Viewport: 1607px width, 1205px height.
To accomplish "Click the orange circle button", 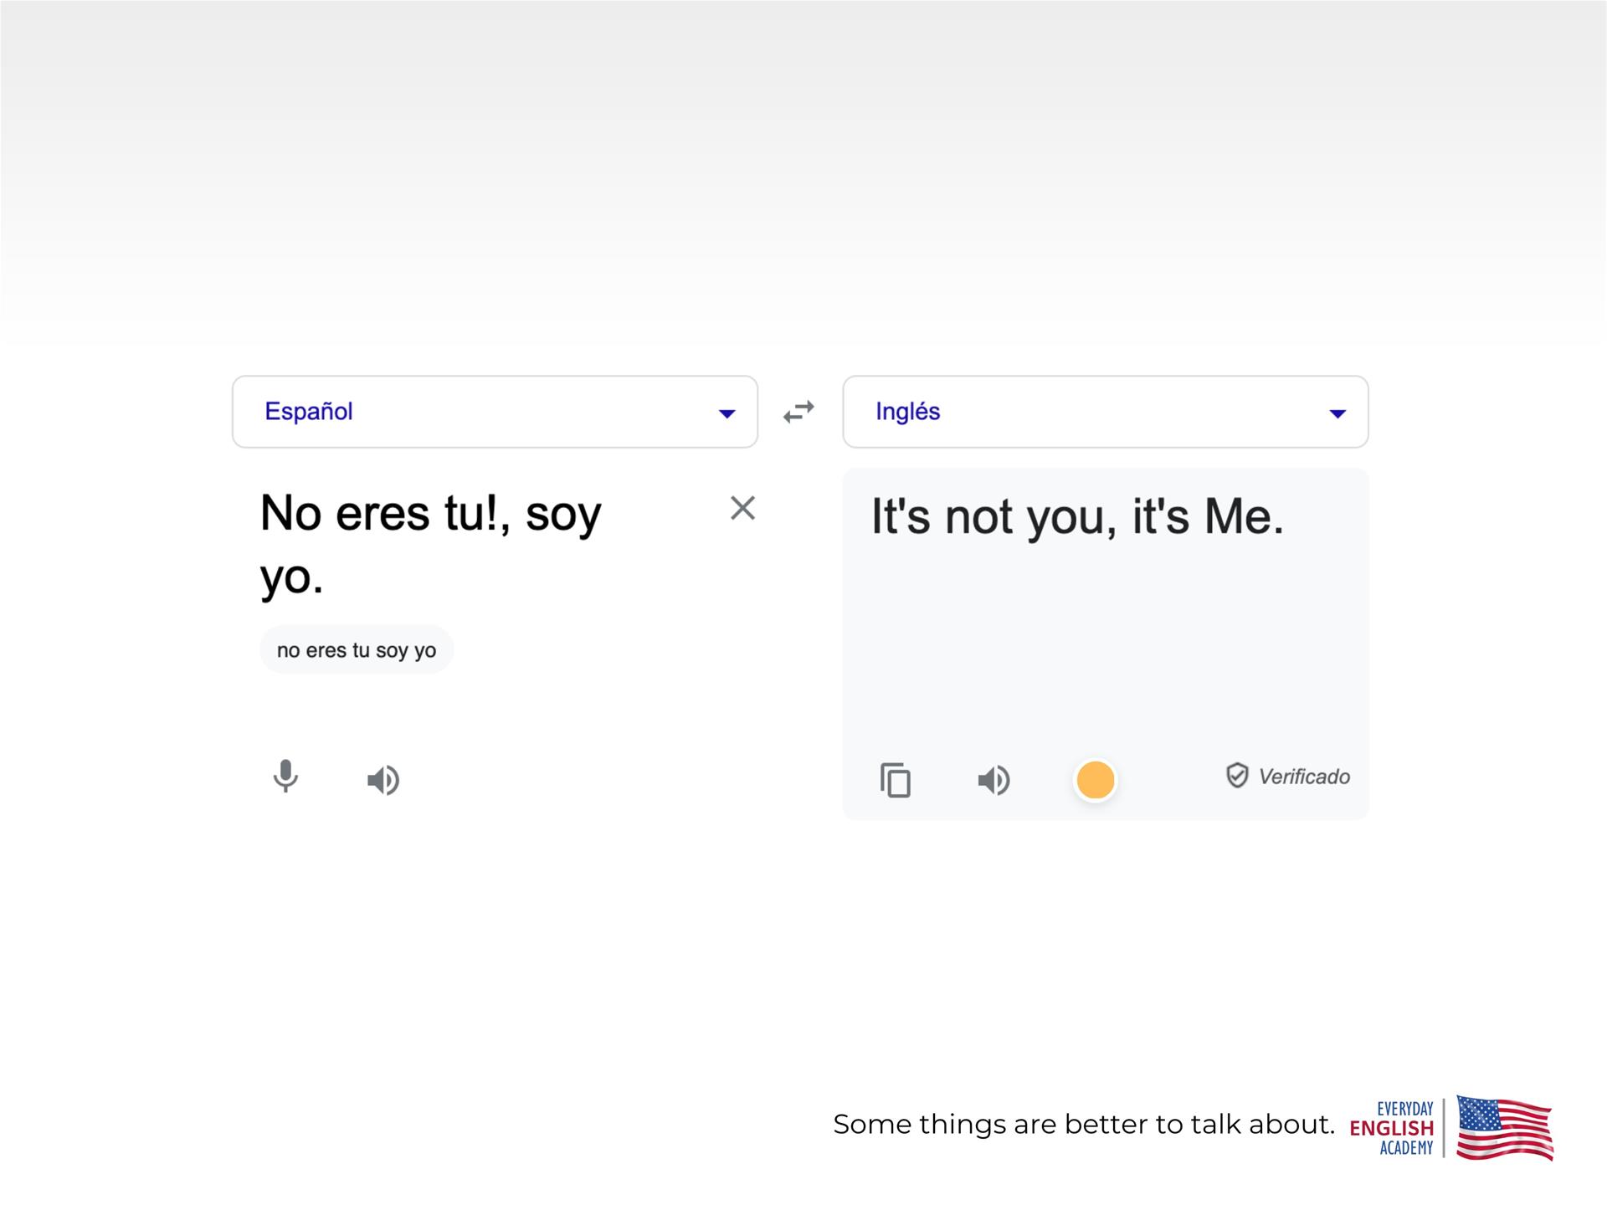I will [x=1095, y=780].
